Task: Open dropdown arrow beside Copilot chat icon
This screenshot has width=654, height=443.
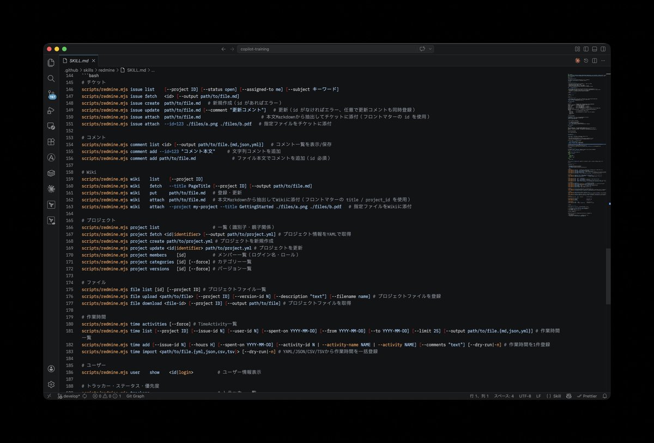Action: pyautogui.click(x=431, y=49)
